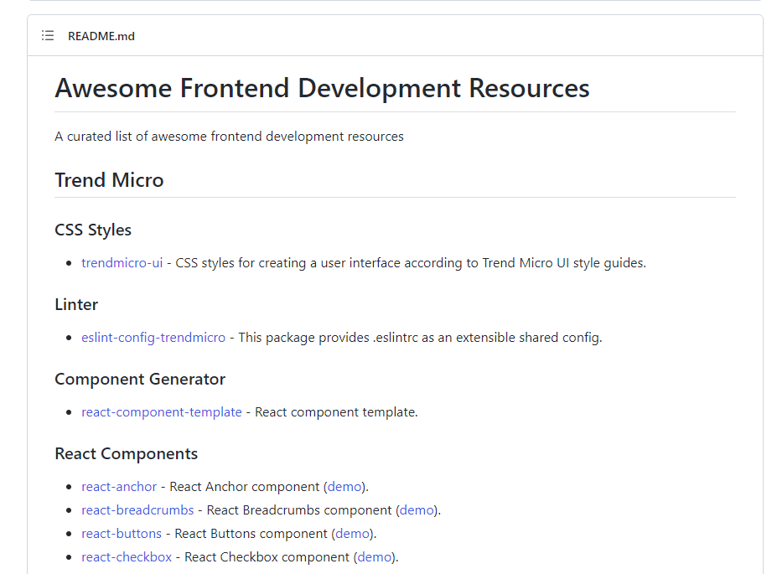Open the demo link for React Checkbox
The height and width of the screenshot is (574, 777).
tap(375, 557)
